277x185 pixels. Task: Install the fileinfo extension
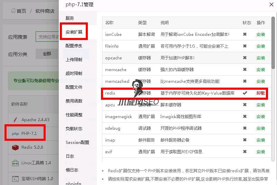pyautogui.click(x=261, y=46)
